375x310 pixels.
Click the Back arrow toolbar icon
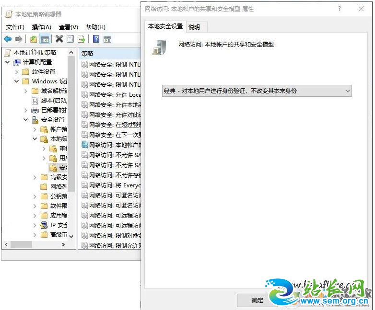8,39
